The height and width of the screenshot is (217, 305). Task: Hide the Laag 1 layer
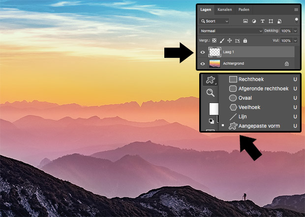coord(203,52)
